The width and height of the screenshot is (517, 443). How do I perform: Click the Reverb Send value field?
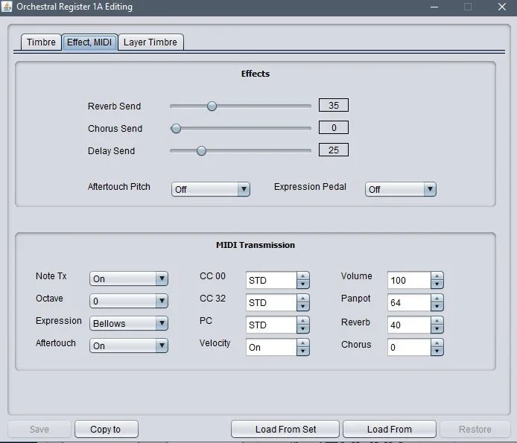pyautogui.click(x=333, y=106)
